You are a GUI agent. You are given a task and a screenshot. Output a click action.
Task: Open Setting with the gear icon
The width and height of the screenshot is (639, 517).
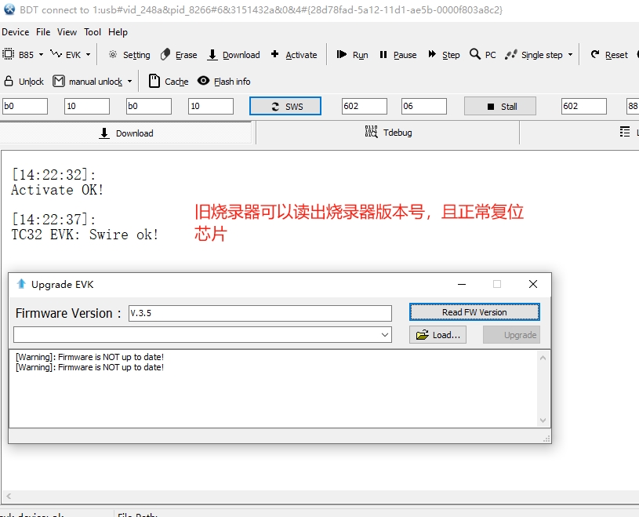click(113, 54)
